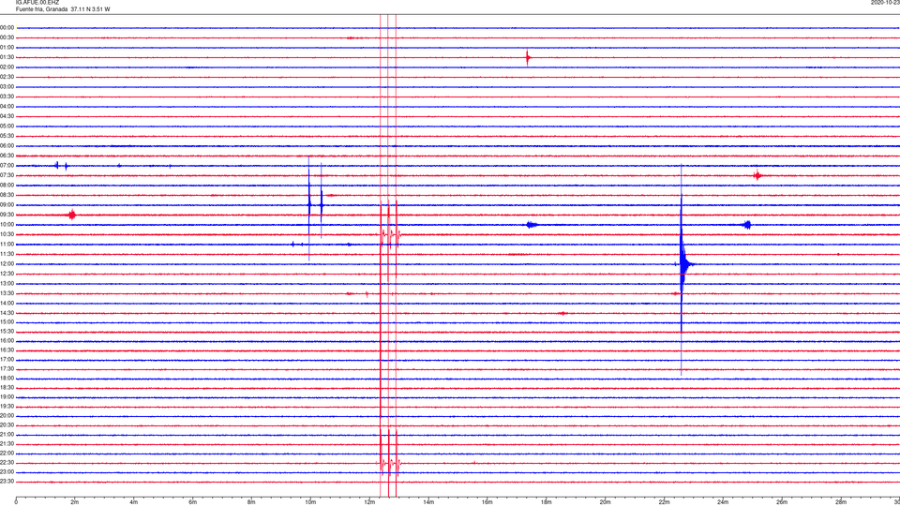Select the 23:30 trace time label
The height and width of the screenshot is (506, 900).
(x=7, y=482)
